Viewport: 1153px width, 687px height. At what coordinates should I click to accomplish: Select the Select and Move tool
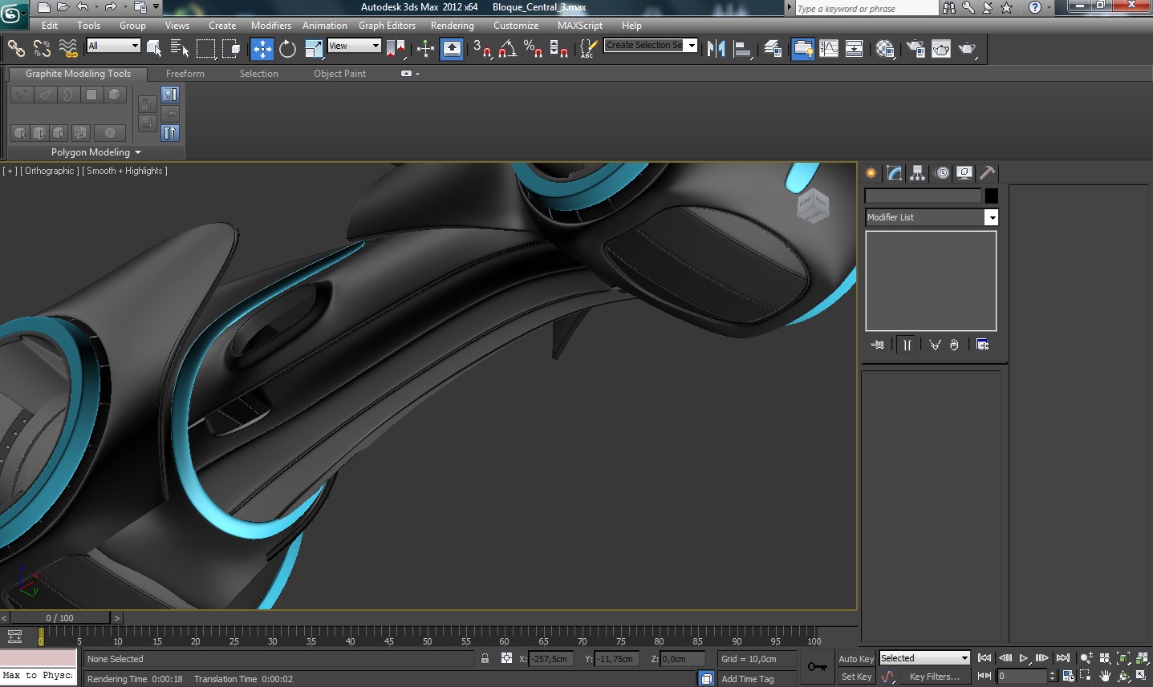[x=262, y=49]
